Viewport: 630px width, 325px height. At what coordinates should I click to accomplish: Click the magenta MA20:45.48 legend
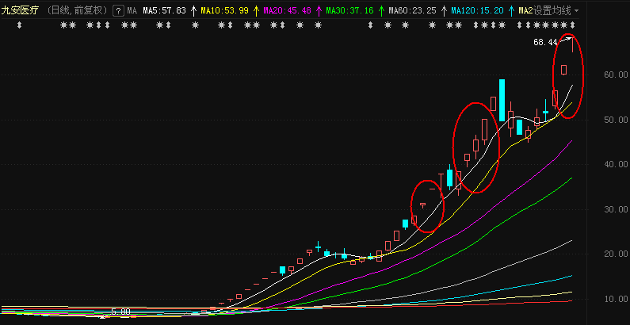[x=286, y=11]
